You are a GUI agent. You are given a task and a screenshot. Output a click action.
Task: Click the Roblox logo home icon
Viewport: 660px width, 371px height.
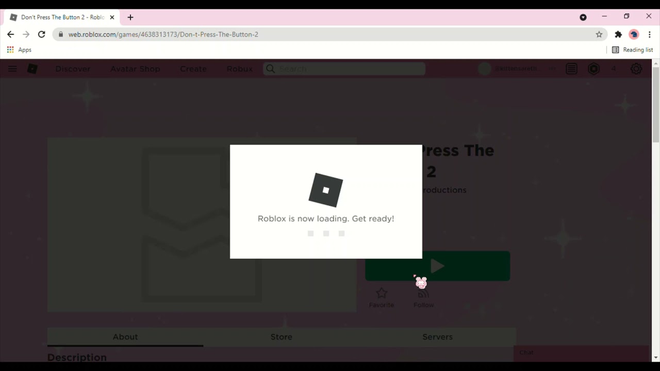tap(32, 69)
